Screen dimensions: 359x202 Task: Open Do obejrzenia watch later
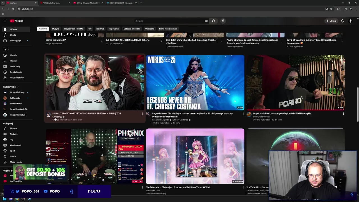pyautogui.click(x=16, y=72)
